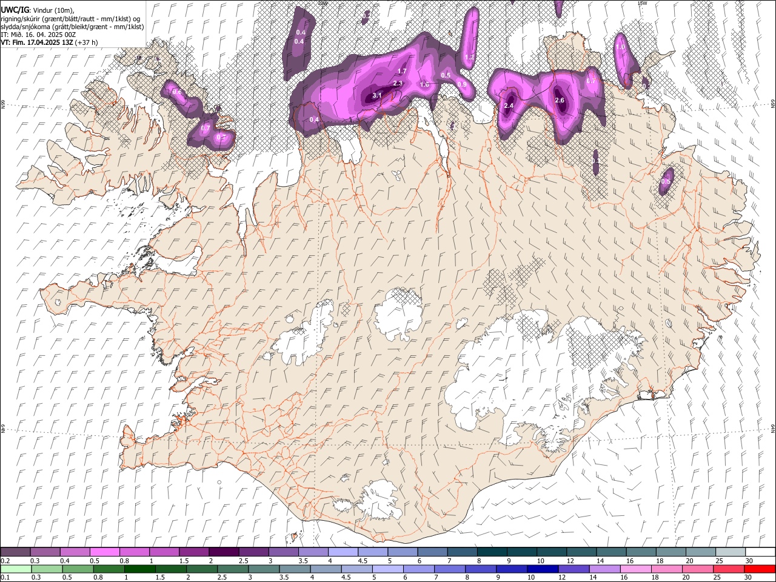Select the 1.7 value in the northern snow band
The height and width of the screenshot is (582, 776).
402,72
